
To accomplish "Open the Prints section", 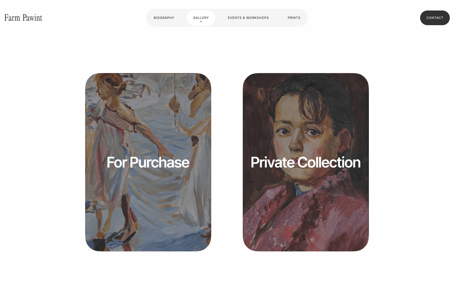I will 294,18.
